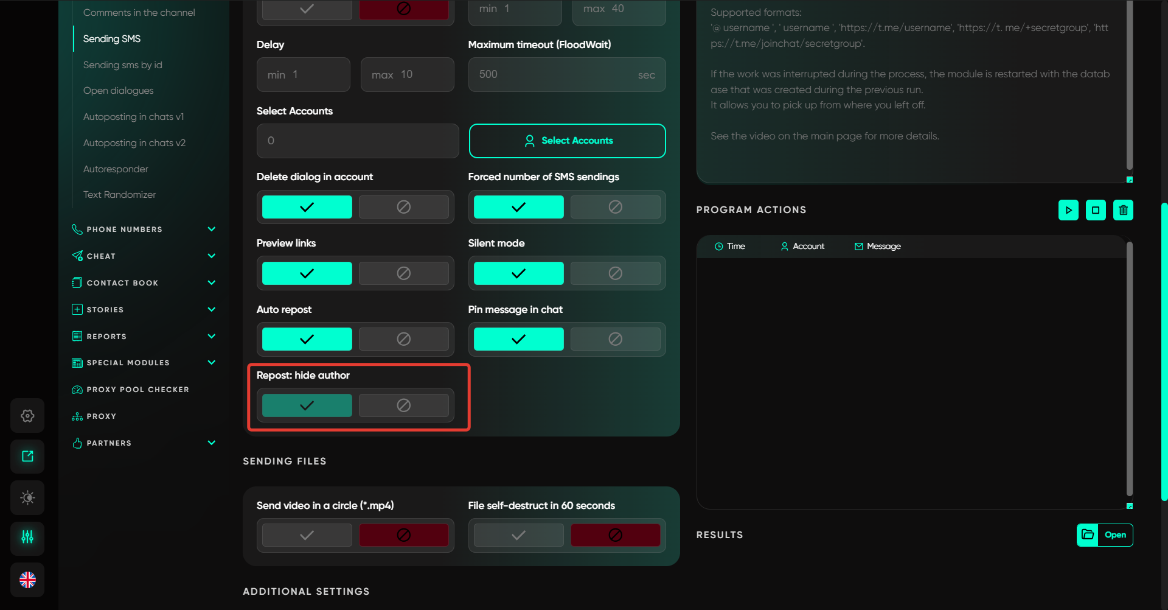Click the stop square icon in Program Actions
The height and width of the screenshot is (610, 1168).
(x=1096, y=210)
